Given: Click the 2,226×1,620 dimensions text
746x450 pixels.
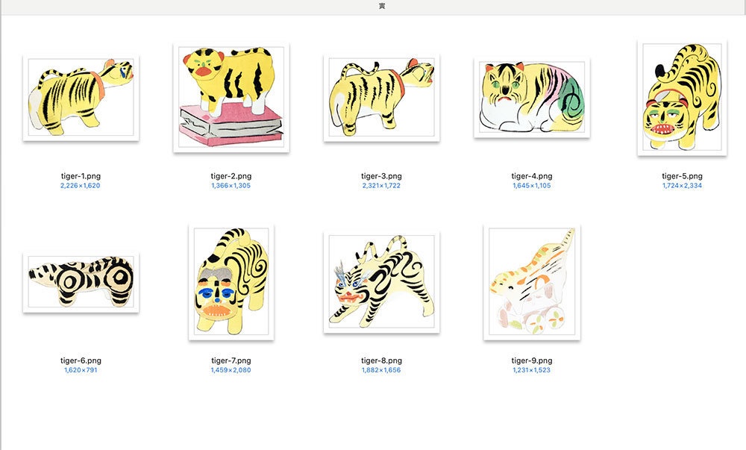Looking at the screenshot, I should point(81,186).
